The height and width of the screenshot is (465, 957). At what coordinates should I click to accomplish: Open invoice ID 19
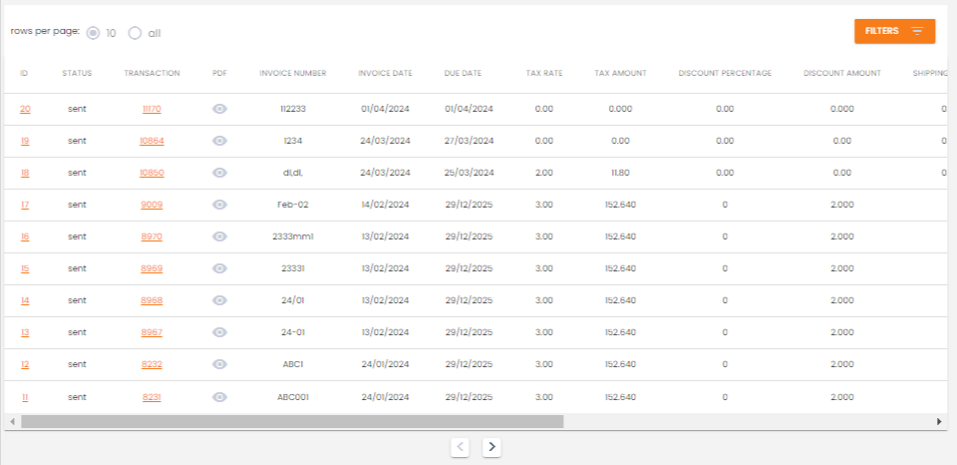pyautogui.click(x=25, y=141)
